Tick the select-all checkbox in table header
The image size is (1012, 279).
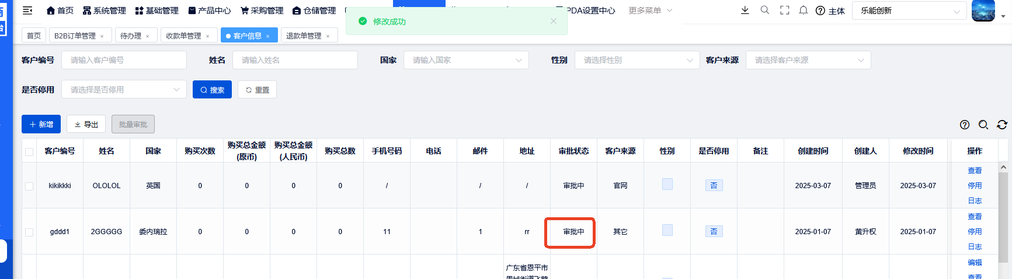pos(29,151)
